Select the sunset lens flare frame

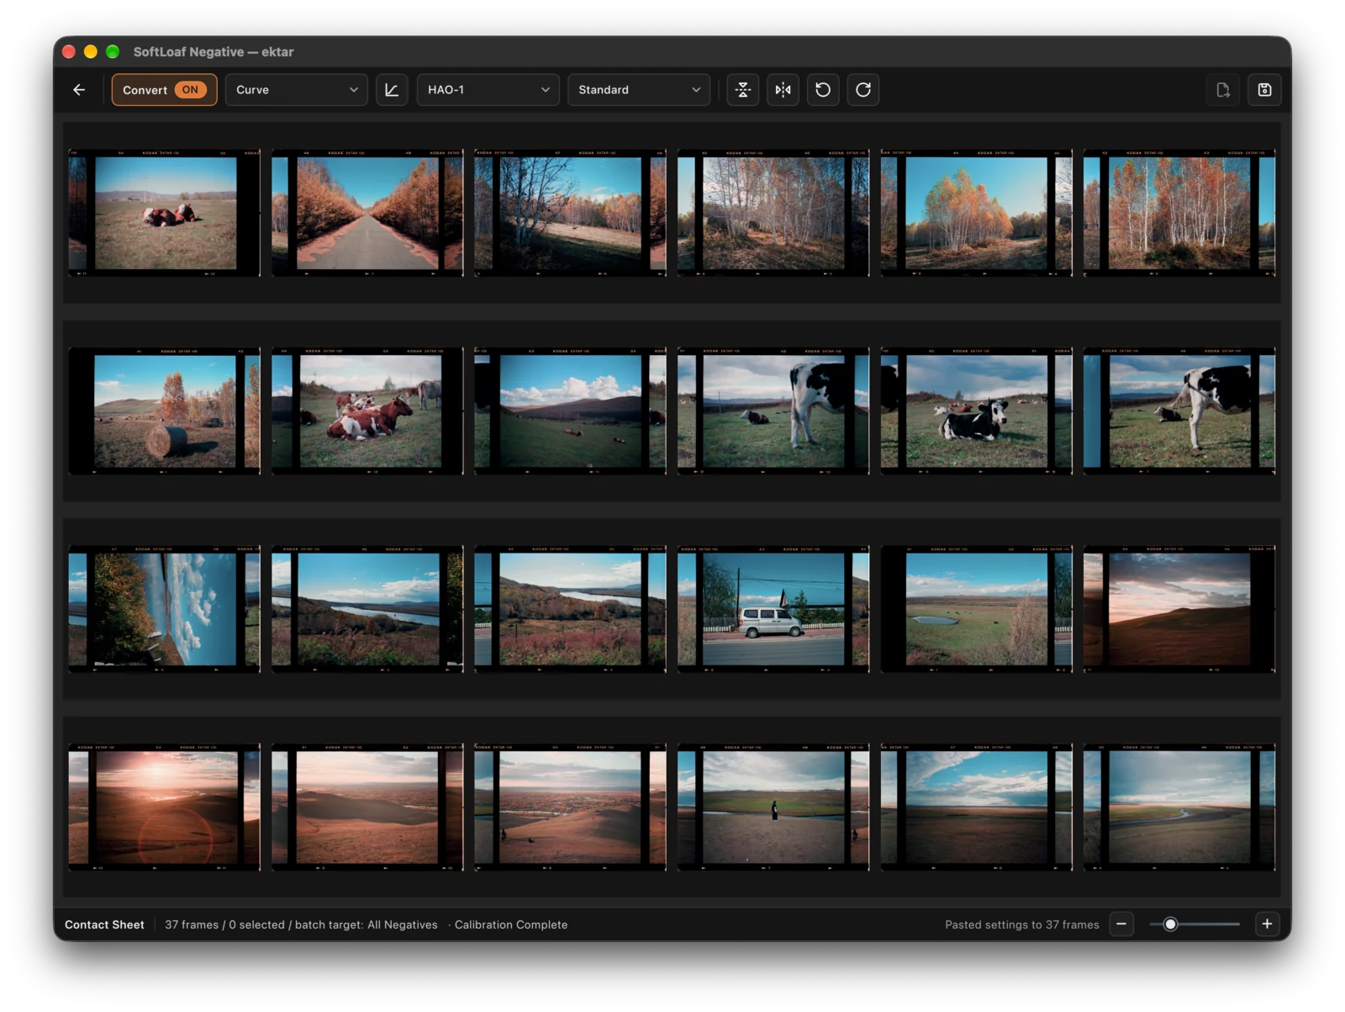[x=165, y=807]
